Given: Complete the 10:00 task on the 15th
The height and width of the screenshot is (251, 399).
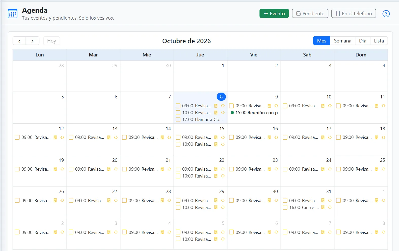Looking at the screenshot, I should (x=178, y=144).
